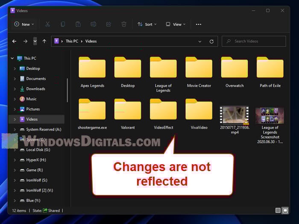Open Blue (Y:) drive
Image resolution: width=299 pixels, height=224 pixels.
click(30, 201)
